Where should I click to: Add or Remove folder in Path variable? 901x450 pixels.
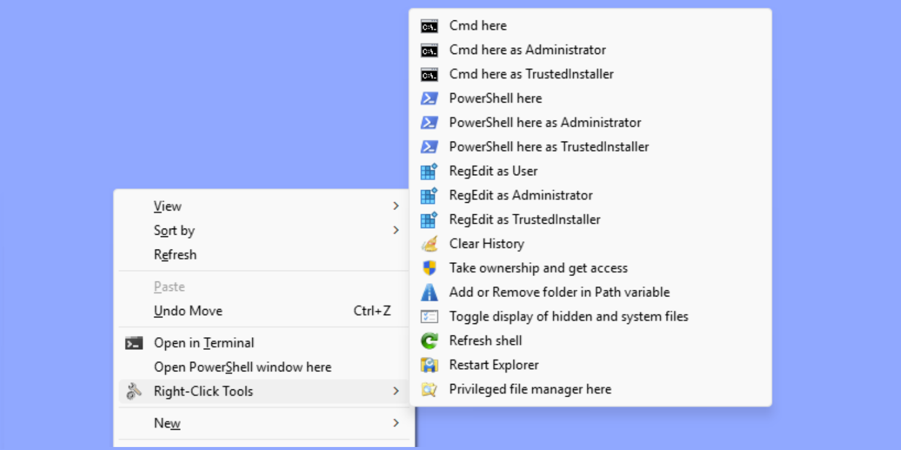[559, 292]
